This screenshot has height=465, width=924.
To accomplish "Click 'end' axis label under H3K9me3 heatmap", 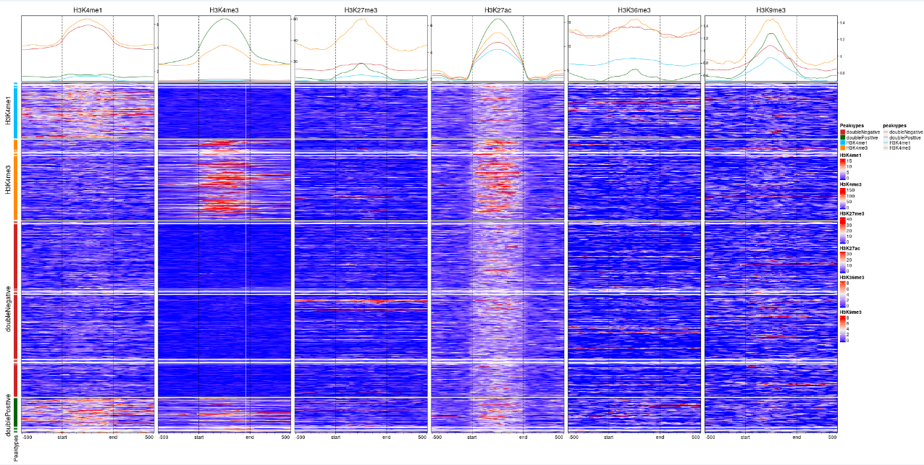I will 797,438.
